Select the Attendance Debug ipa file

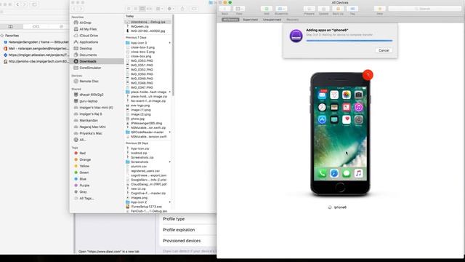click(x=147, y=22)
